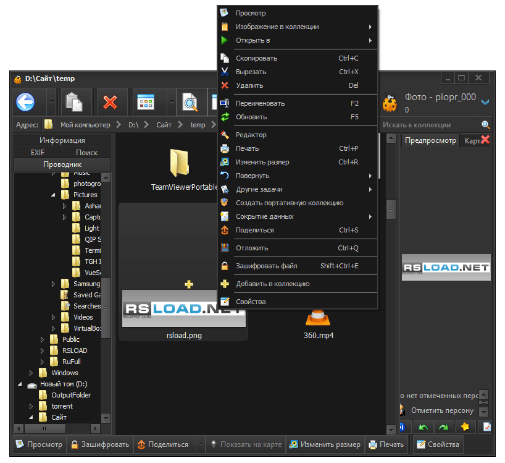Click the ladybug icon near Фото - plopr_000
Image resolution: width=505 pixels, height=463 pixels.
click(390, 103)
